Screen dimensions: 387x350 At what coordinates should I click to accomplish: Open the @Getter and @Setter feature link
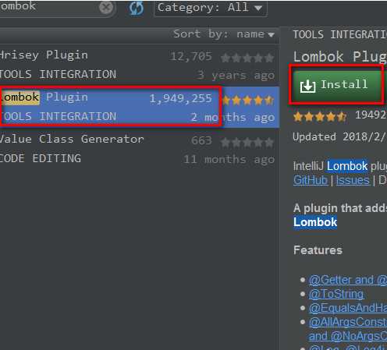[348, 280]
